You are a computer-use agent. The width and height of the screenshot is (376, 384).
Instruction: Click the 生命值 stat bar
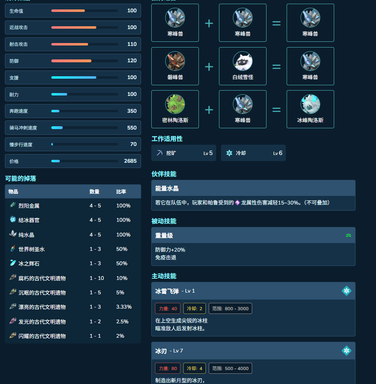click(x=84, y=11)
